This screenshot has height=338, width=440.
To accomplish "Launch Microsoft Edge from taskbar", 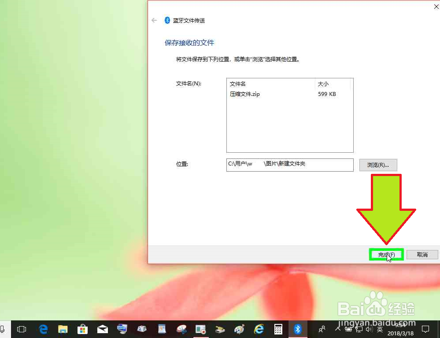I will pos(43,329).
